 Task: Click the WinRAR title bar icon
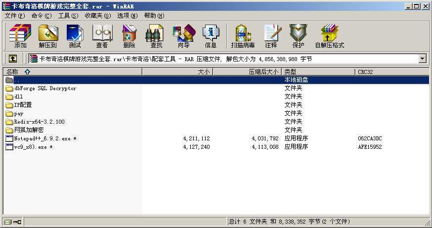click(6, 6)
